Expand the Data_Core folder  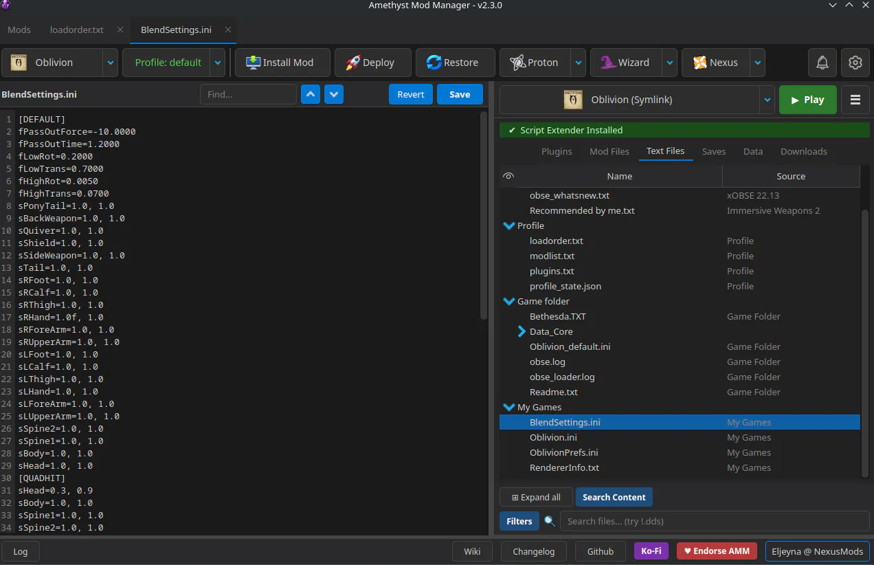(522, 331)
